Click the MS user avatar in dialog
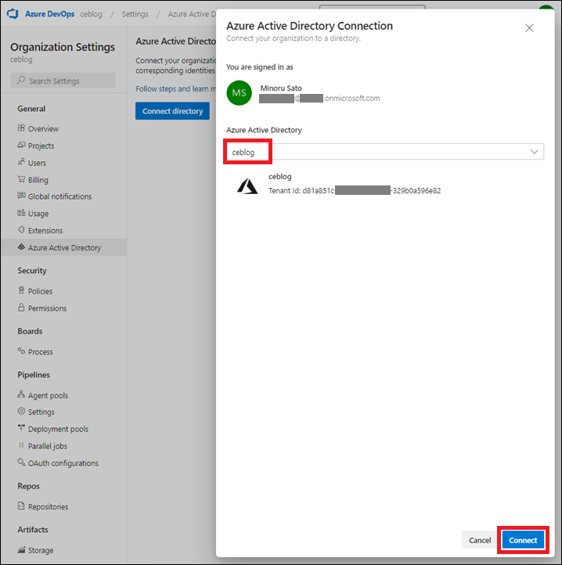 click(239, 93)
